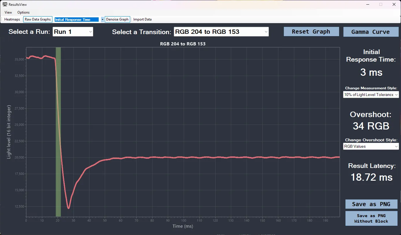Expand the Change Measurement Style dropdown
This screenshot has width=401, height=235.
coord(371,95)
